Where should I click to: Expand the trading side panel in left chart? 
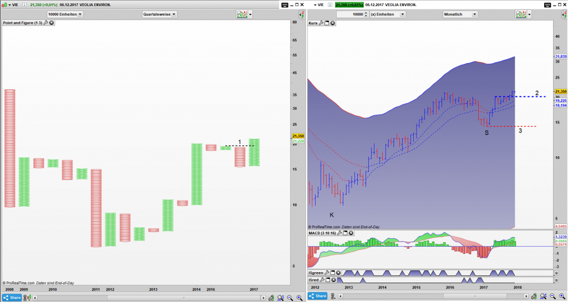(301, 15)
